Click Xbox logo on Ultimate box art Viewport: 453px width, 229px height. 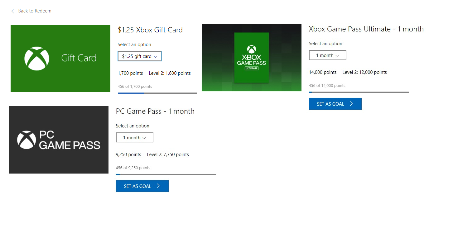coord(251,49)
